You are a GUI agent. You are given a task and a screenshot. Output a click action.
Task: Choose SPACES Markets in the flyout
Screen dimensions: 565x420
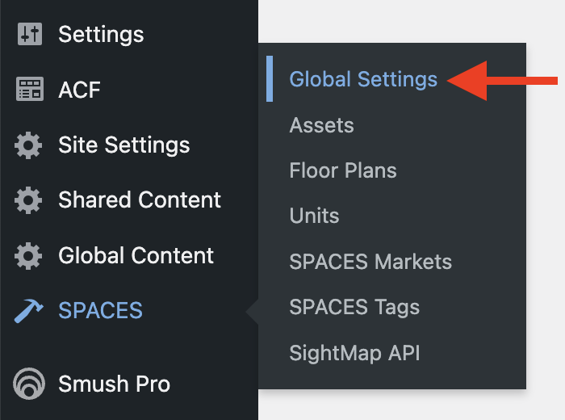(370, 262)
